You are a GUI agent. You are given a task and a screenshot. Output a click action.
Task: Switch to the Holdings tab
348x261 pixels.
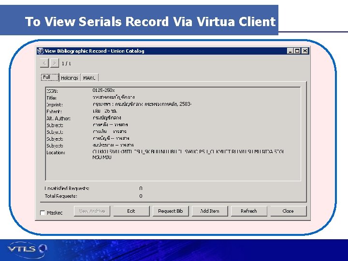click(x=70, y=78)
